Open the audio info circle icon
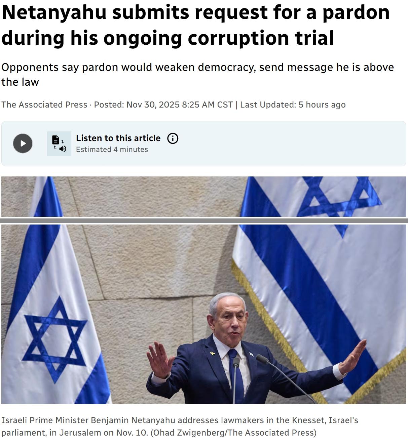Image resolution: width=408 pixels, height=447 pixels. (173, 138)
